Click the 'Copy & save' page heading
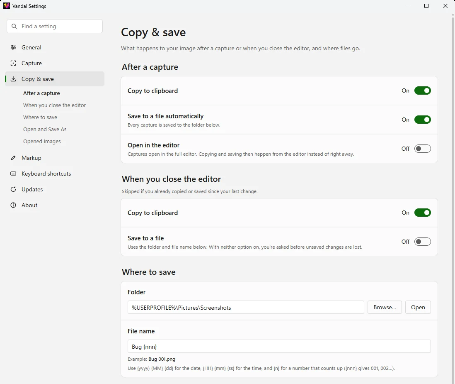455x384 pixels. pos(153,32)
